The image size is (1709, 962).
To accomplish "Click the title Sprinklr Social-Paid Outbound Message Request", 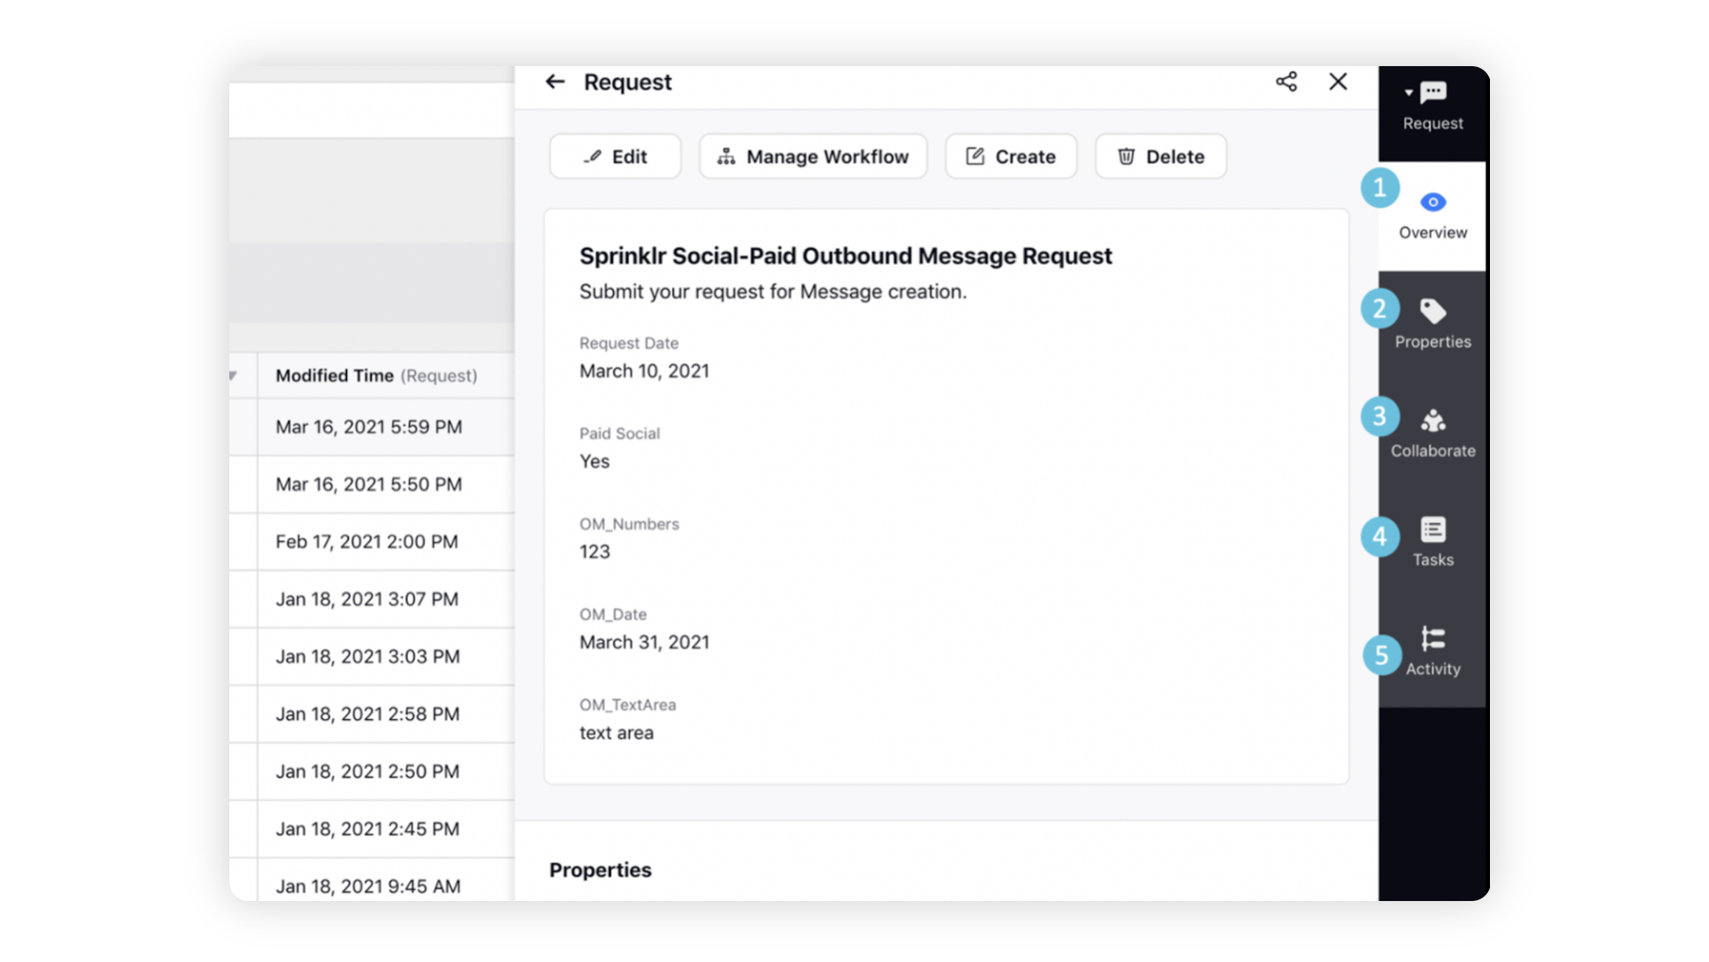I will click(845, 256).
